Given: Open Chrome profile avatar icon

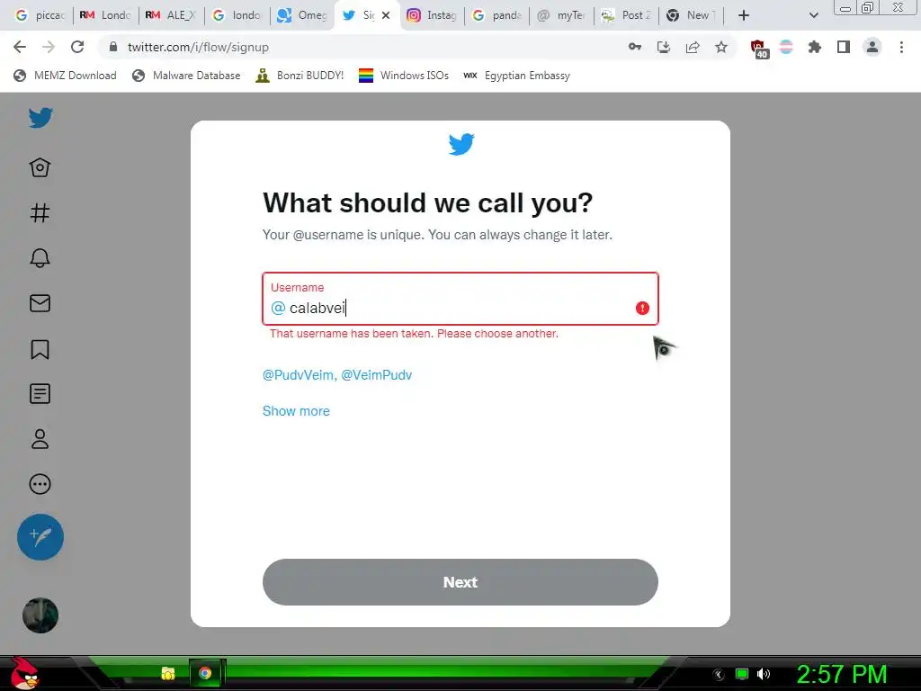Looking at the screenshot, I should coord(872,47).
